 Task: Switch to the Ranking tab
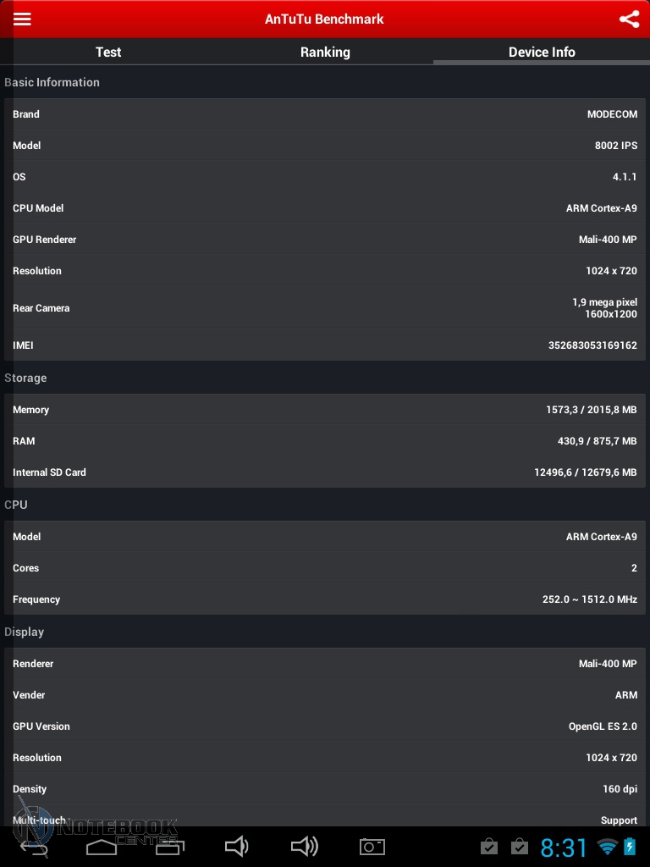[x=325, y=52]
